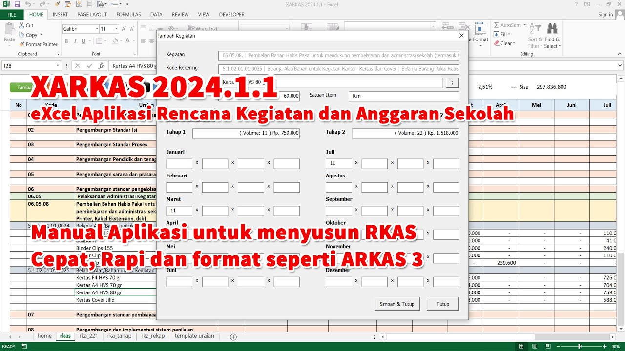Cut the selected cell content

click(x=26, y=25)
